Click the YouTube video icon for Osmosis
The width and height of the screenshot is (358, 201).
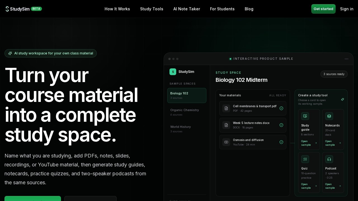226,142
